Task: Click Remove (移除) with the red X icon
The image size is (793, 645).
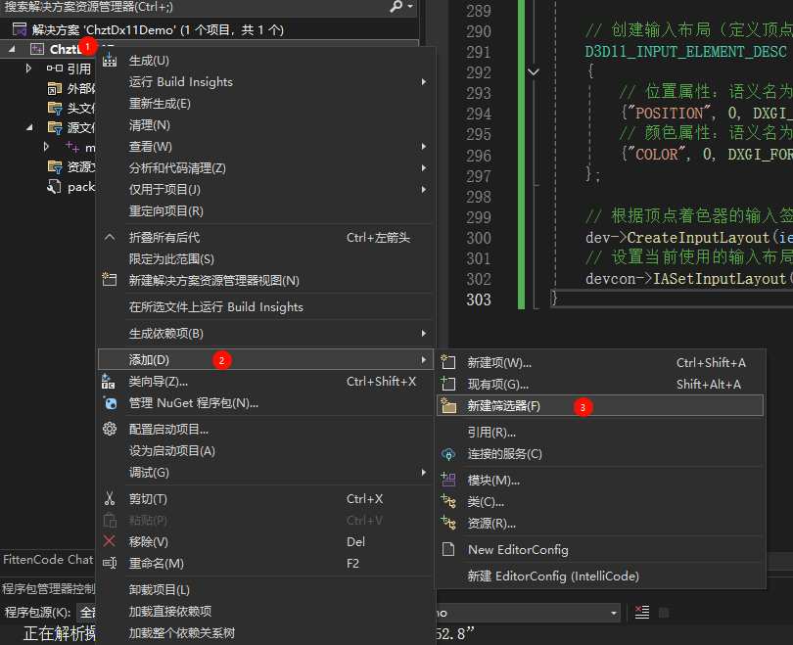Action: (148, 541)
